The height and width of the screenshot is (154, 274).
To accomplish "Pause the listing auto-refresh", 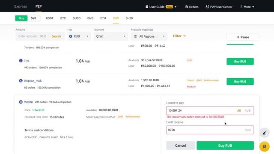I will coord(243,37).
